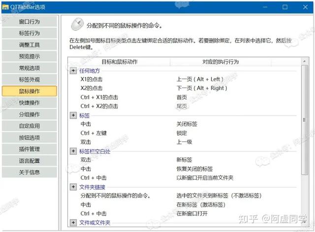The height and width of the screenshot is (232, 315).
Task: Click the 对应的执行行为 column header
Action: (220, 62)
